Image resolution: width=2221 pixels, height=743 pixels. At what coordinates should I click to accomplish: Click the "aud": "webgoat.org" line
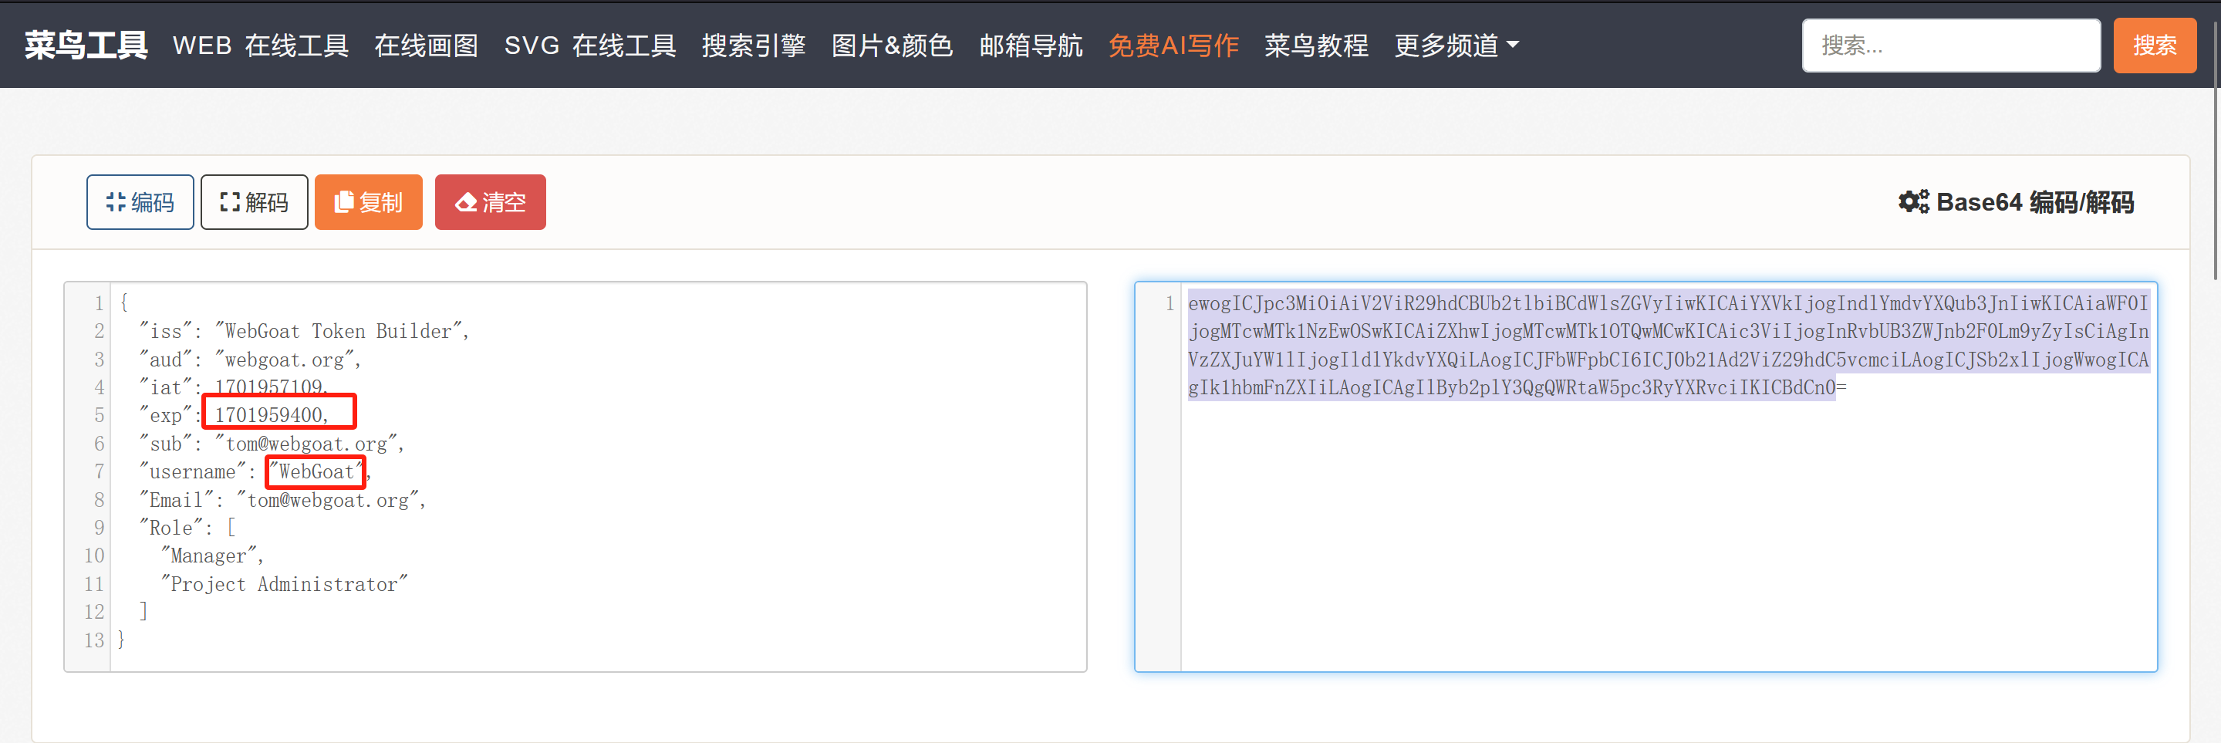pos(250,360)
